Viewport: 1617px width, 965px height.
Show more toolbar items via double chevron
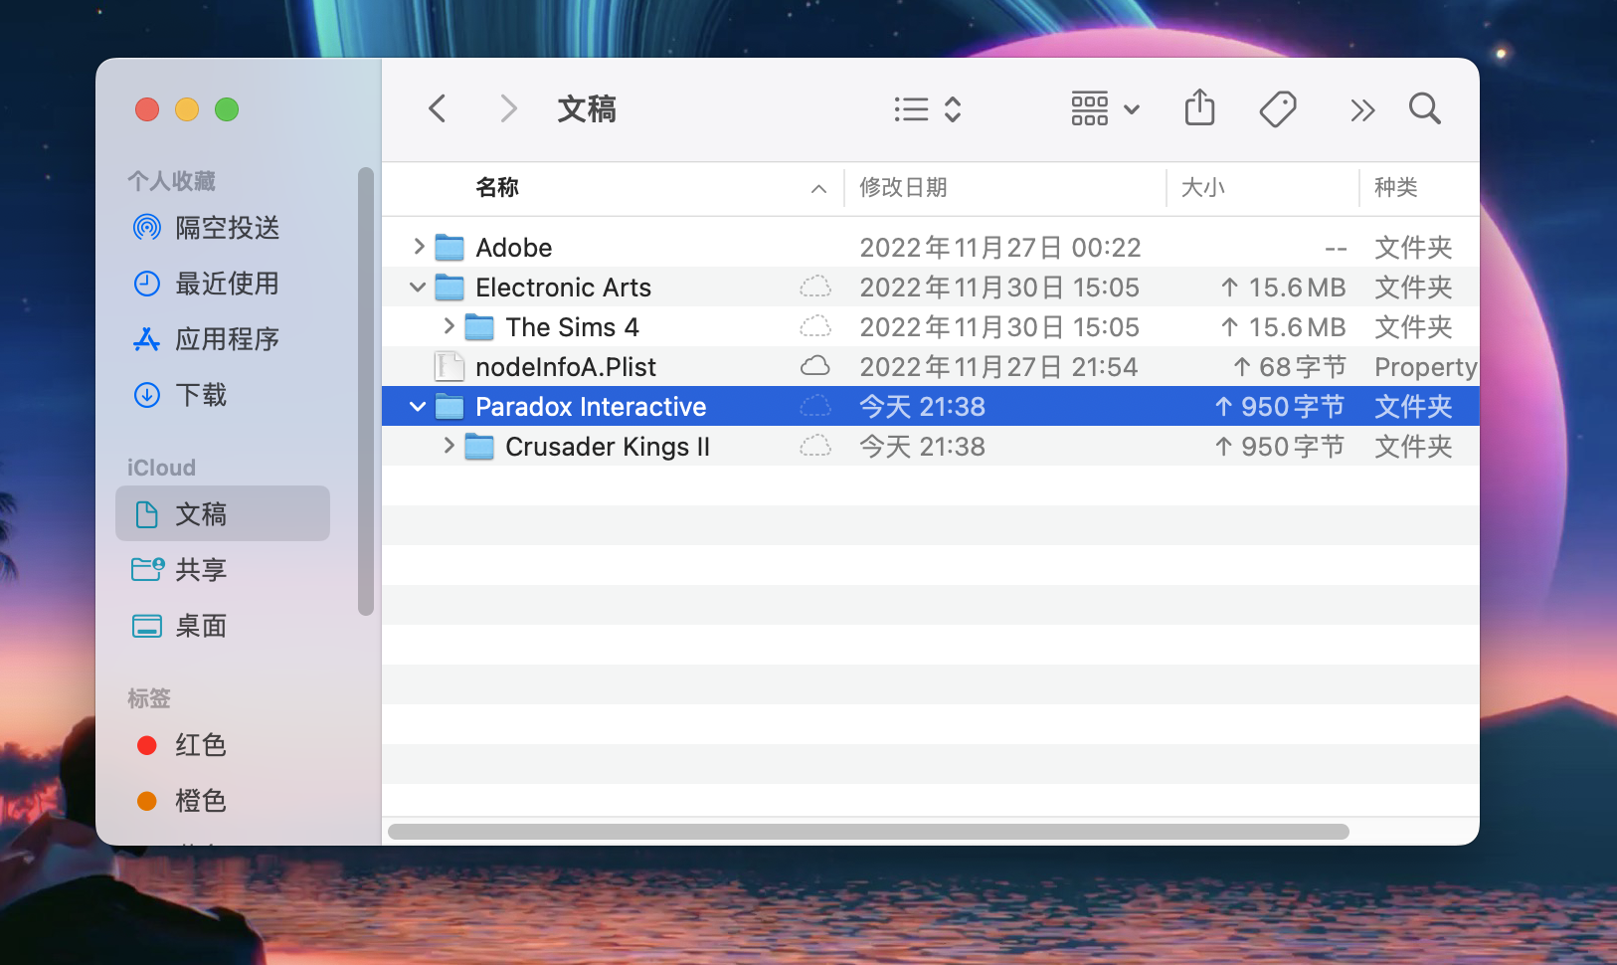click(x=1362, y=109)
